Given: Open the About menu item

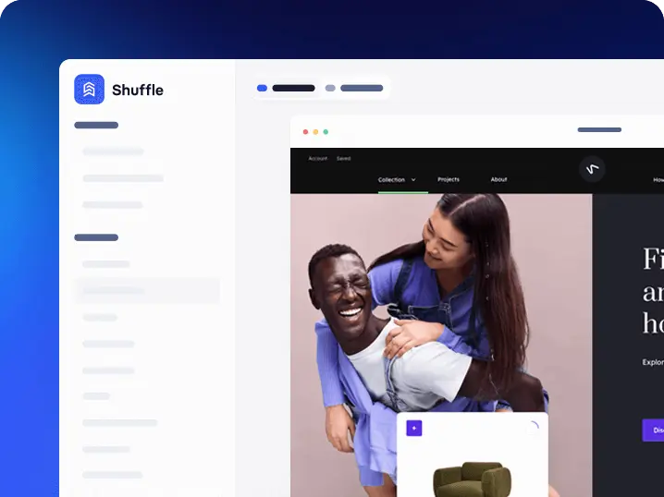Looking at the screenshot, I should pyautogui.click(x=498, y=179).
